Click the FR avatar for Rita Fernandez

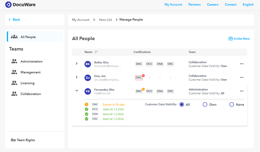tap(88, 91)
